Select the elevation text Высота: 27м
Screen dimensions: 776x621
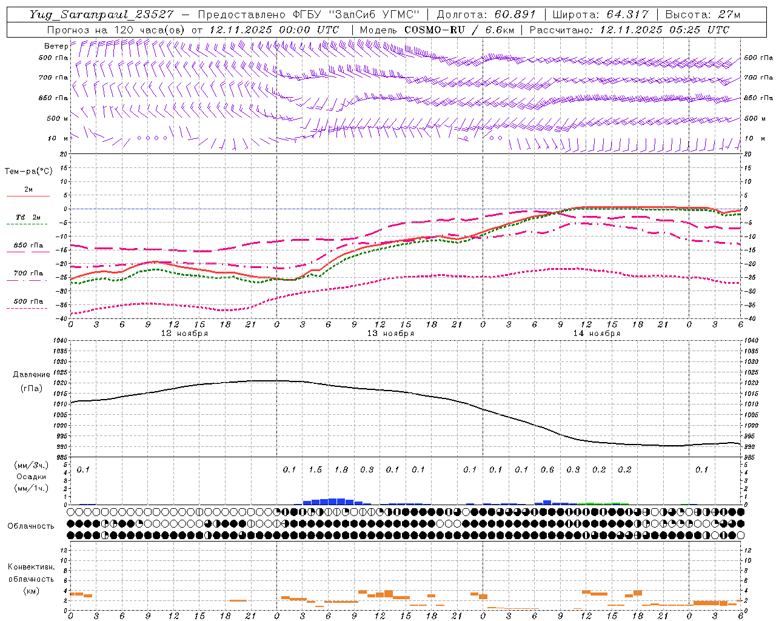(x=703, y=15)
